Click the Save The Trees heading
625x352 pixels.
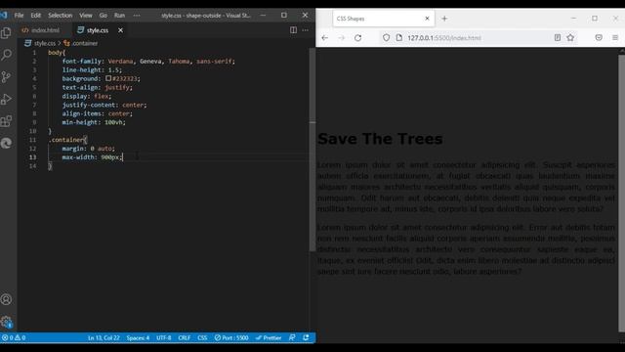(380, 139)
